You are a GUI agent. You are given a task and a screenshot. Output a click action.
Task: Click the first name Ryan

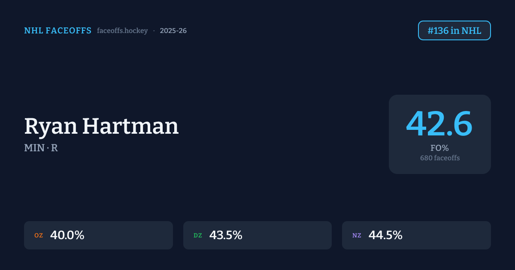pos(51,127)
